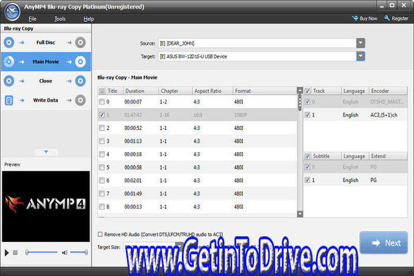Click the Main Movie target disc icon
The width and height of the screenshot is (414, 276).
(x=80, y=62)
